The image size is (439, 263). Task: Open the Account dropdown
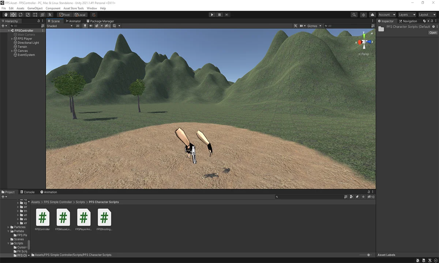click(x=387, y=15)
